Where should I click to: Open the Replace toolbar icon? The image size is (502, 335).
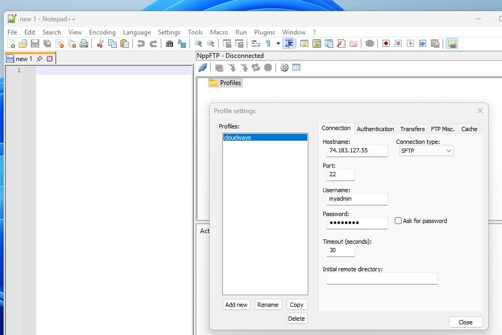point(182,44)
